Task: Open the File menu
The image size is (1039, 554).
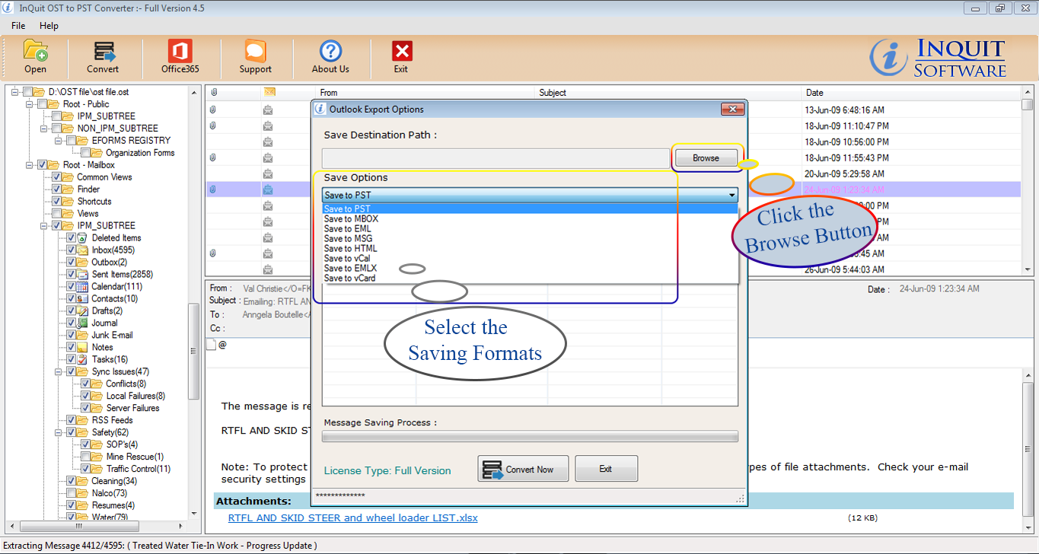Action: click(18, 25)
